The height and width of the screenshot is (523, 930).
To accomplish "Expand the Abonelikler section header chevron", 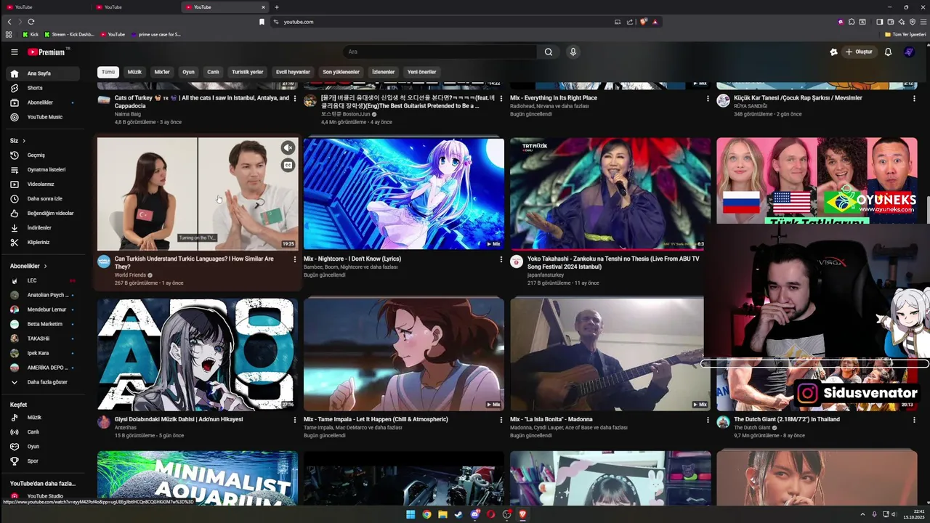I will point(45,266).
